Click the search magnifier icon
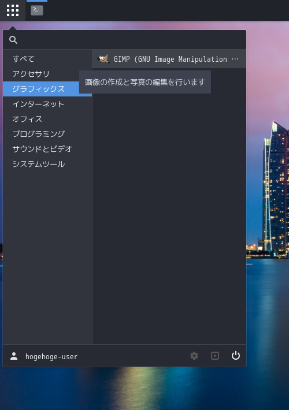This screenshot has width=289, height=410. tap(13, 40)
